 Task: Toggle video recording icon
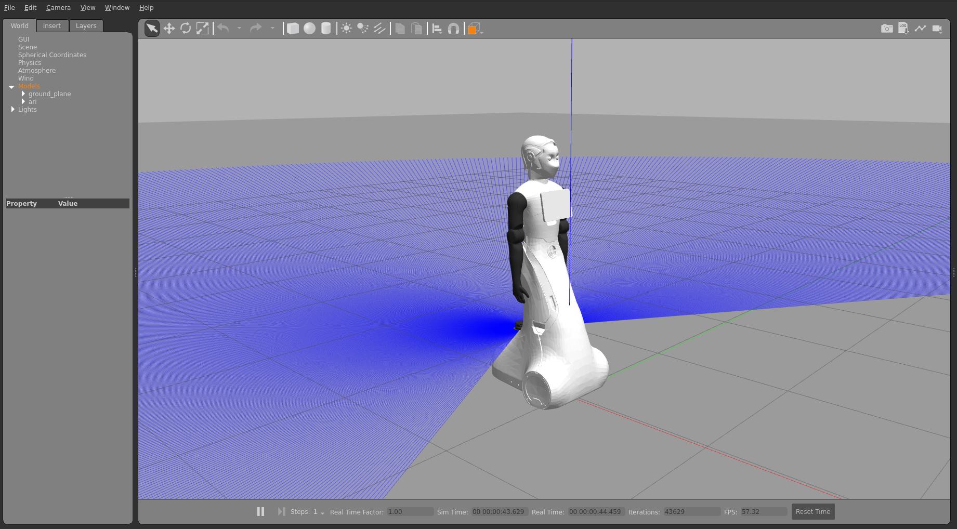click(937, 29)
